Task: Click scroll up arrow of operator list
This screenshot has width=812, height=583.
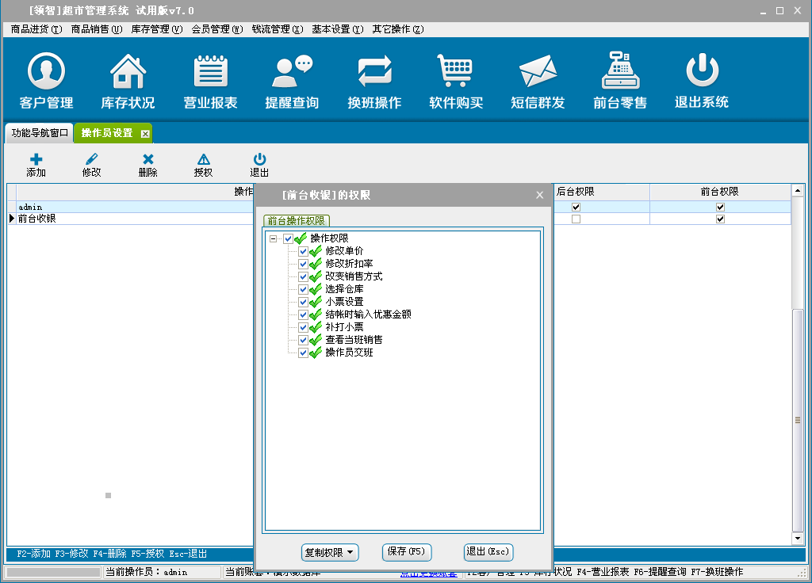Action: click(x=798, y=191)
